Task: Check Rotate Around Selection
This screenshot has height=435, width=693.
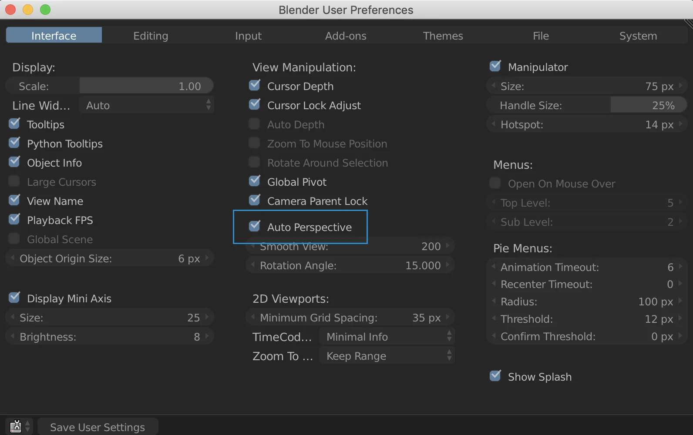Action: [x=255, y=162]
